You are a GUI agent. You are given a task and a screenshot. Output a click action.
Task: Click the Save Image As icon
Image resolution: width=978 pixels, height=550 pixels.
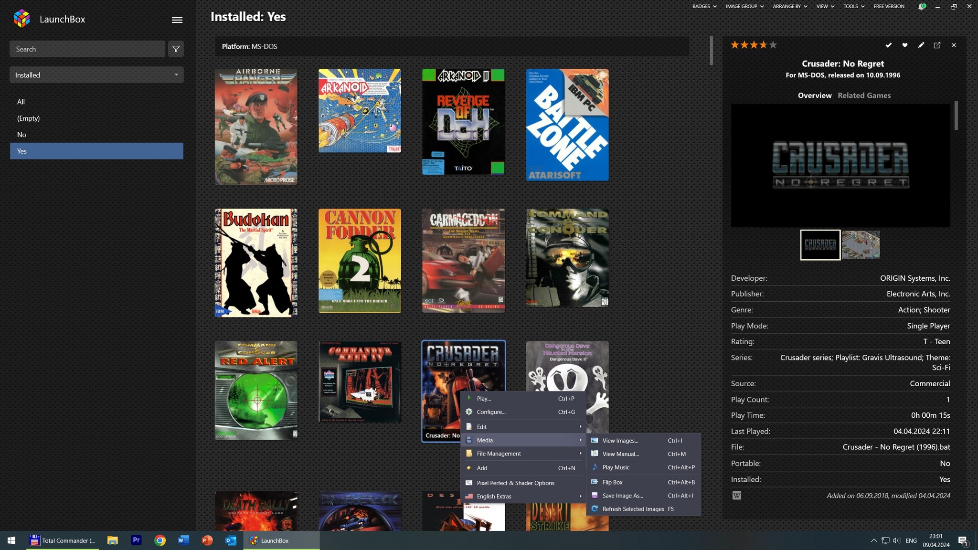tap(595, 496)
